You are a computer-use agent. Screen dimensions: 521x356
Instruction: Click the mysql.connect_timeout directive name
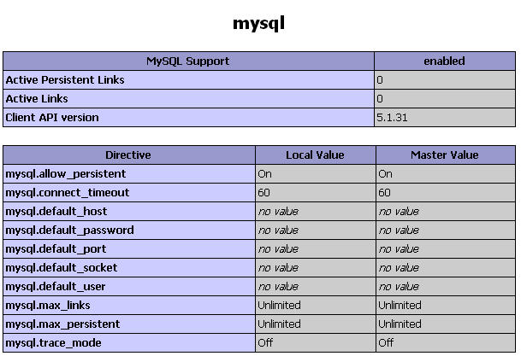68,193
